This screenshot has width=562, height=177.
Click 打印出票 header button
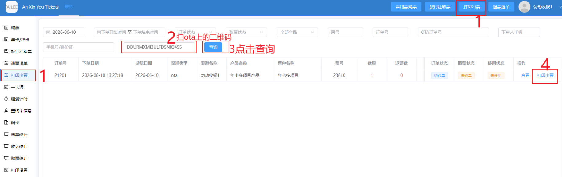tap(471, 7)
